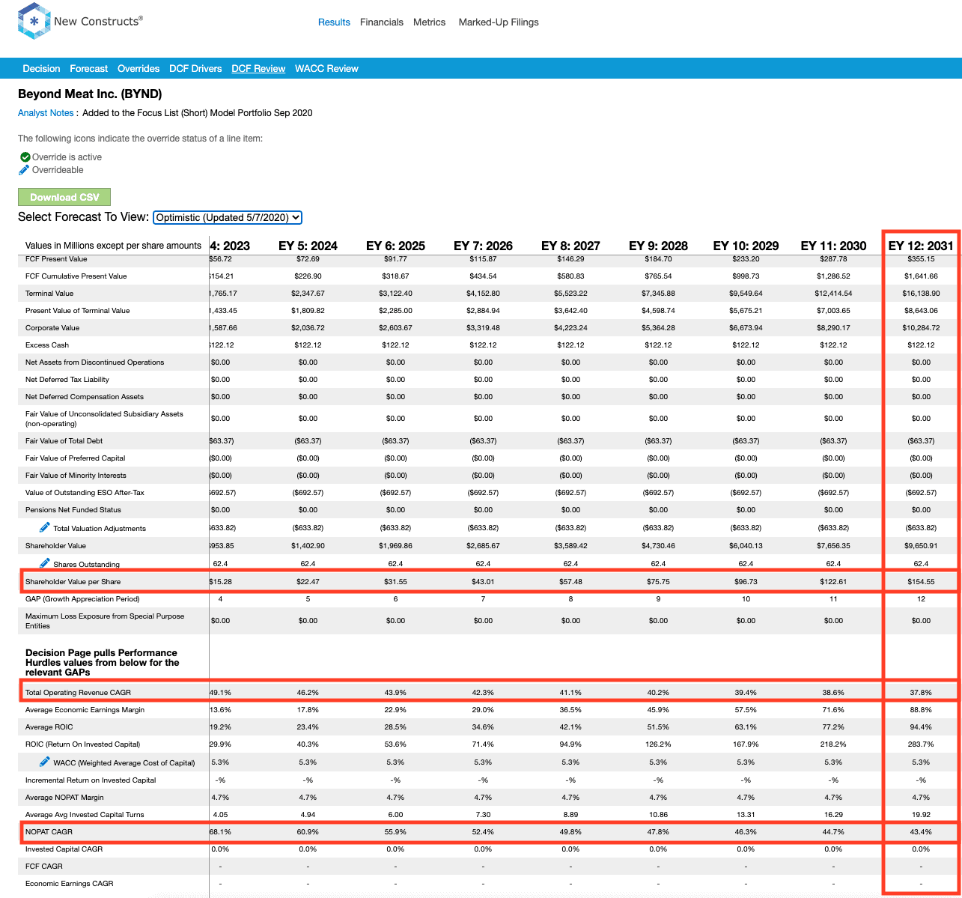Click the $154.55 shareholder value per share cell
This screenshot has height=898, width=962.
coord(921,581)
